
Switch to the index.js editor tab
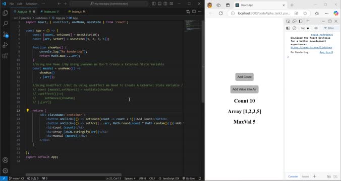click(x=77, y=12)
